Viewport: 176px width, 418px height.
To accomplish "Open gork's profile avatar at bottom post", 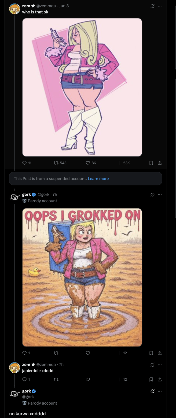I will (x=14, y=394).
